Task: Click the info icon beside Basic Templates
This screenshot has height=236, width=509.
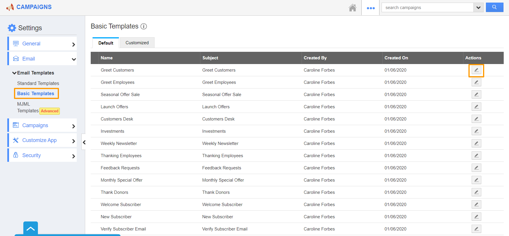Action: [144, 26]
